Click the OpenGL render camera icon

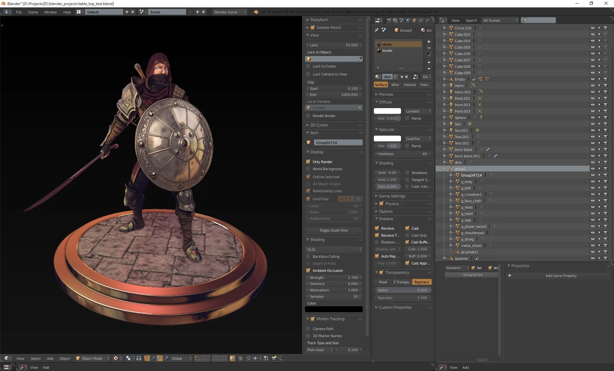pos(274,358)
